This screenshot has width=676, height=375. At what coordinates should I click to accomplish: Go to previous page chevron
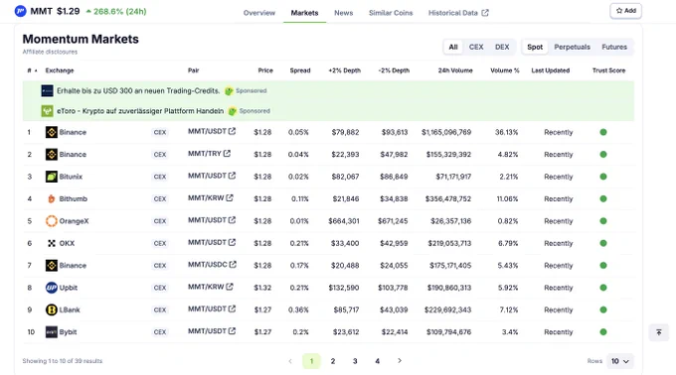point(290,361)
